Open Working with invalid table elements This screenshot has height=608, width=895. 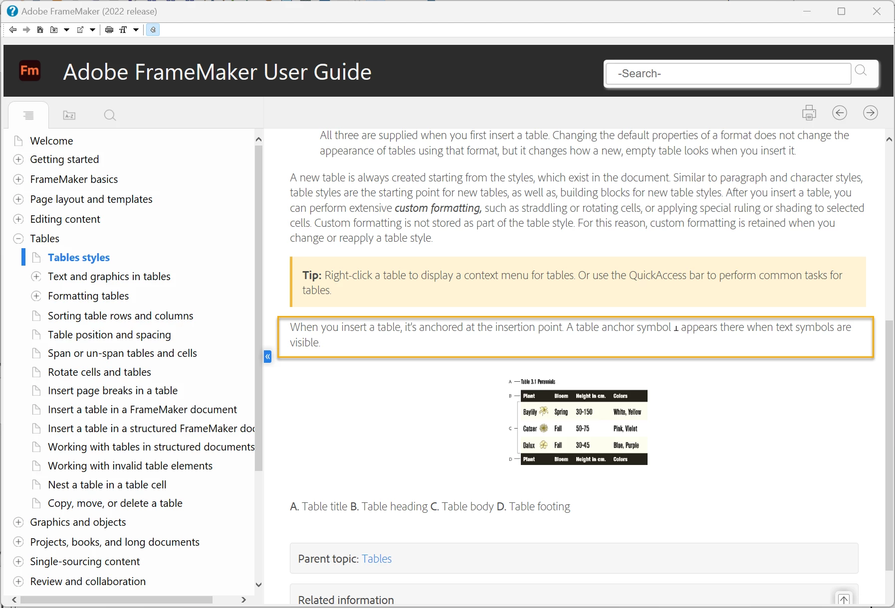click(130, 466)
